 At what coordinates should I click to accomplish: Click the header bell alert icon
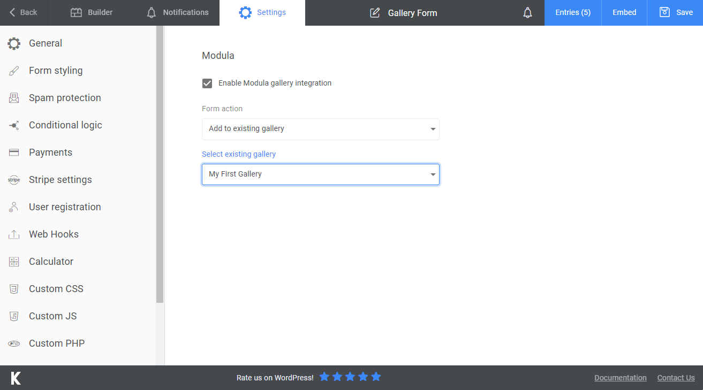[527, 13]
